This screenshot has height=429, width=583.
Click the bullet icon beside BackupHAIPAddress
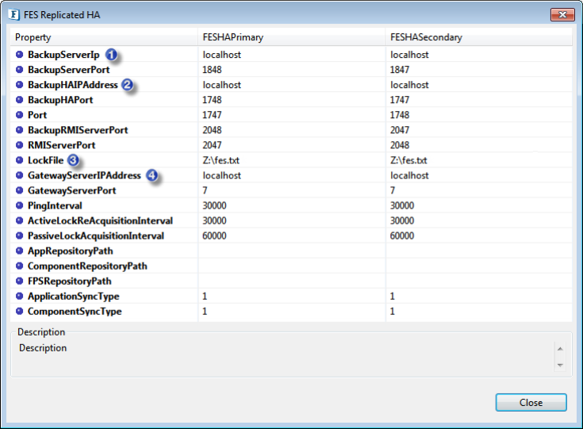click(x=20, y=85)
